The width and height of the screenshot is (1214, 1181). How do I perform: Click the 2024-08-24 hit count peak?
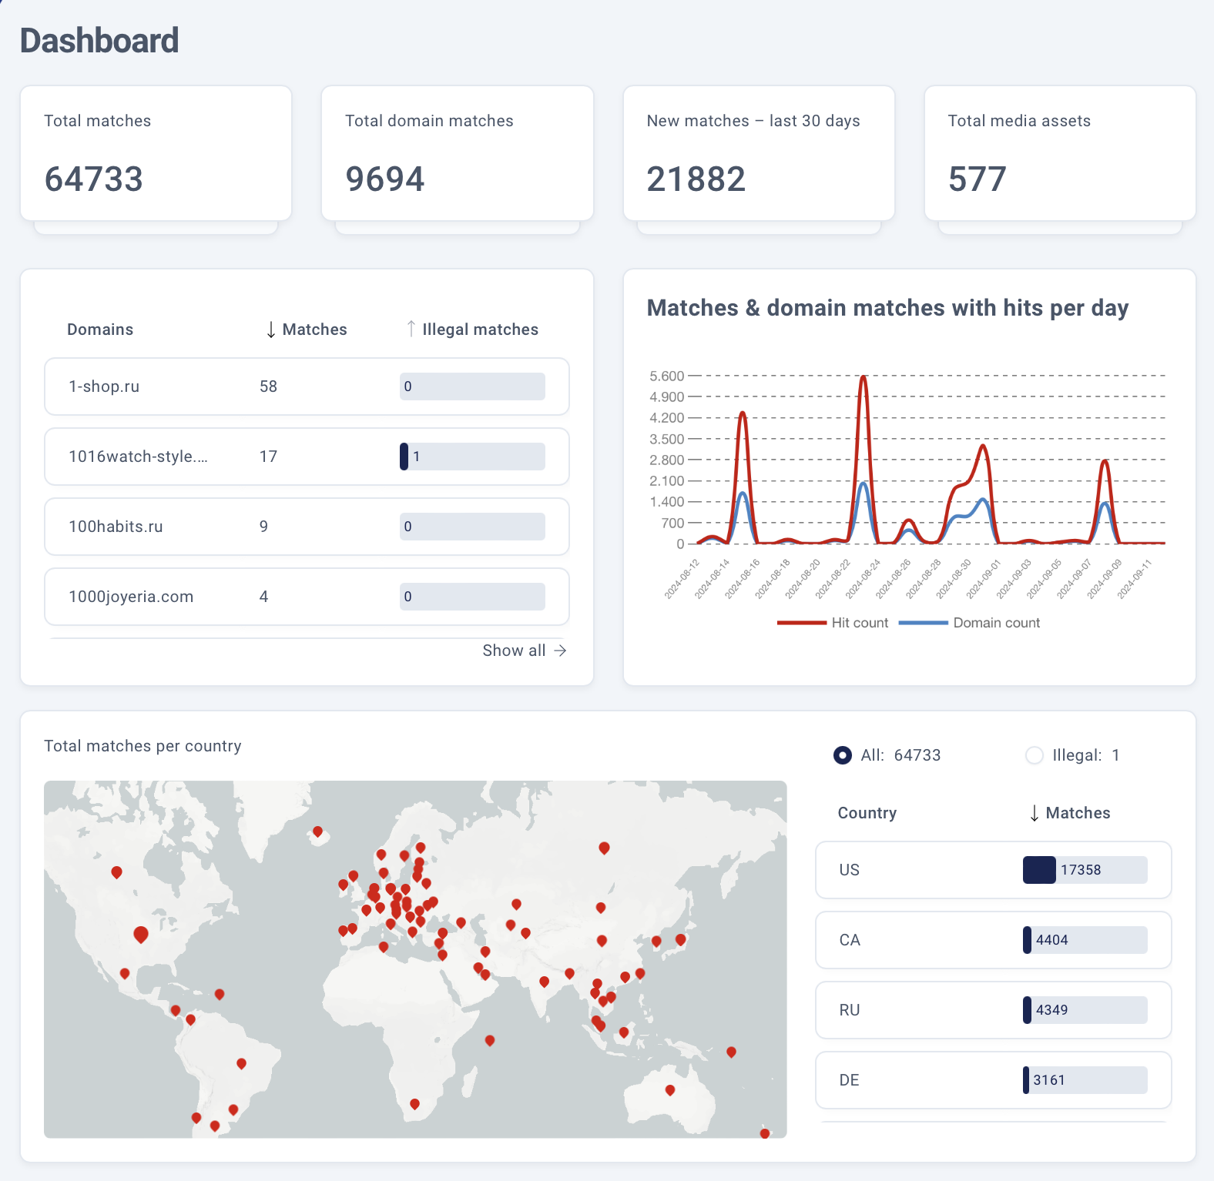(864, 377)
